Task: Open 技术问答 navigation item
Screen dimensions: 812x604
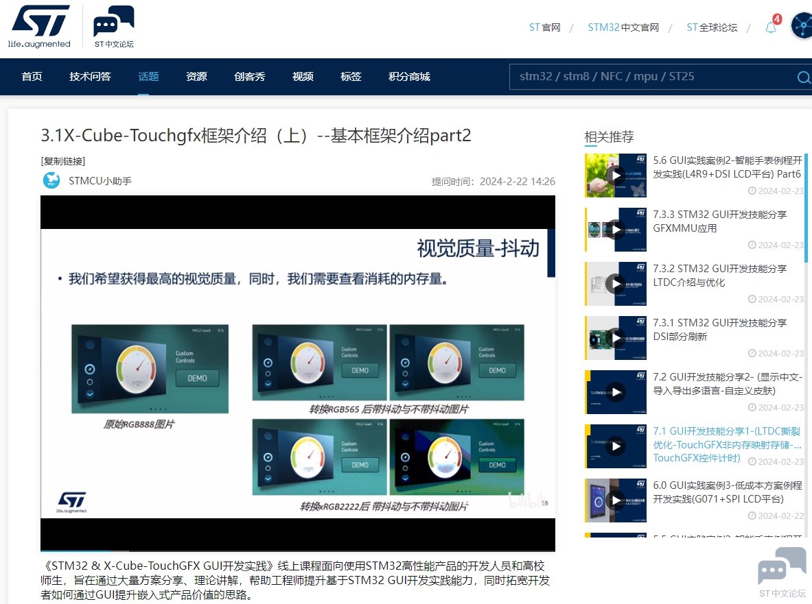Action: [x=90, y=77]
